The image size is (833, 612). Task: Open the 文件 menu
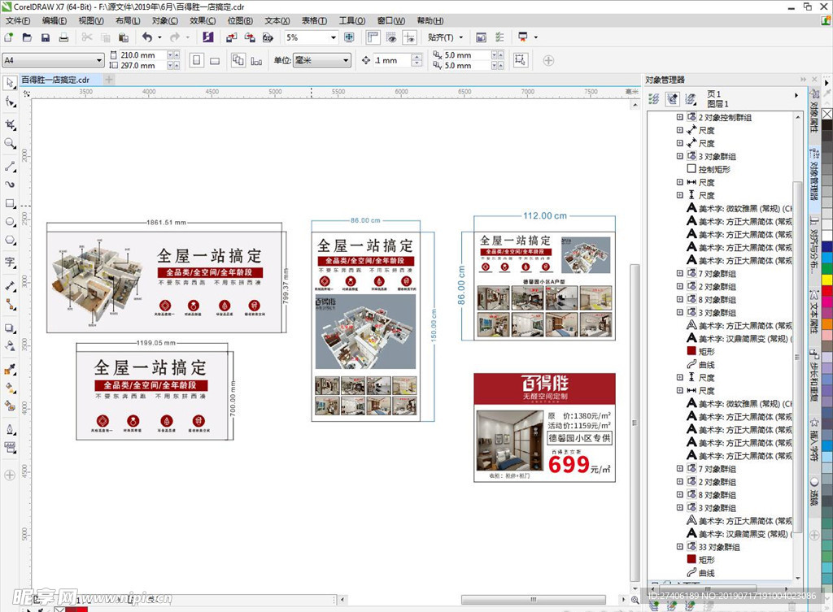[18, 20]
